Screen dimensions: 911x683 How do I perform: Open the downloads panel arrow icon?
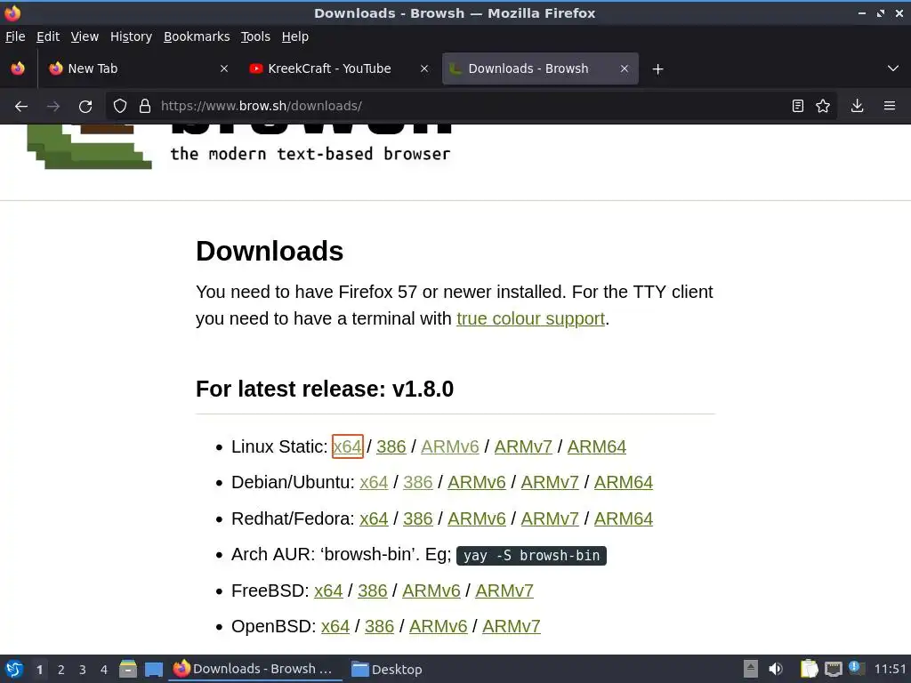857,106
